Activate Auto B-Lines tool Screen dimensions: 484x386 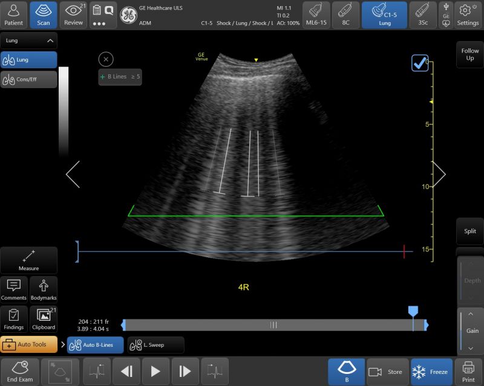(96, 345)
